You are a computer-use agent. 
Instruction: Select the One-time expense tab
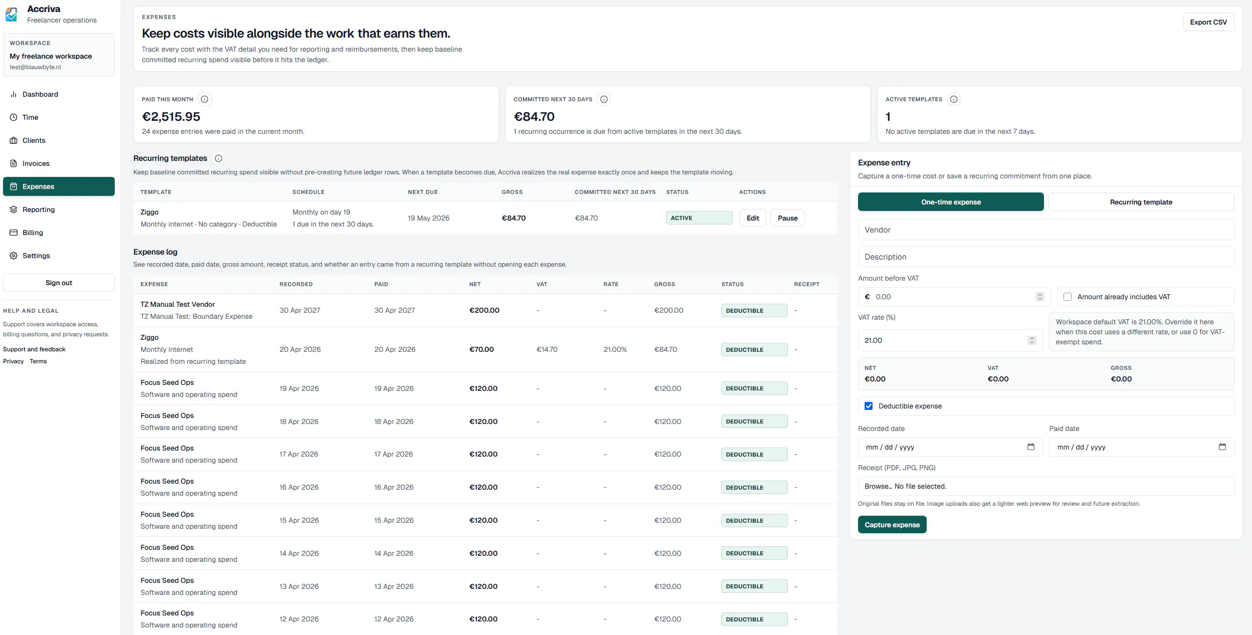click(x=951, y=202)
